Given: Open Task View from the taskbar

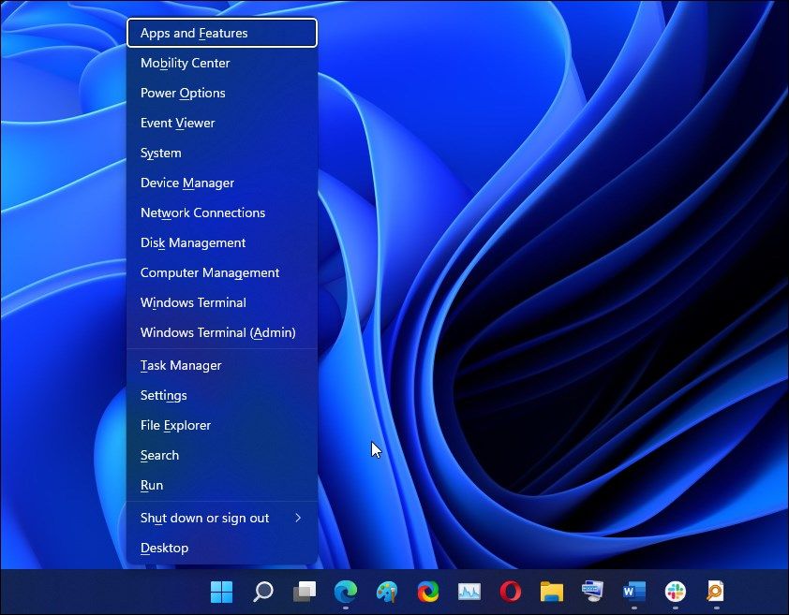Looking at the screenshot, I should pyautogui.click(x=304, y=592).
